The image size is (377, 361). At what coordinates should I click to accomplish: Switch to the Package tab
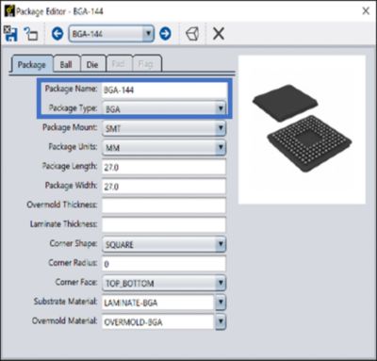point(32,64)
